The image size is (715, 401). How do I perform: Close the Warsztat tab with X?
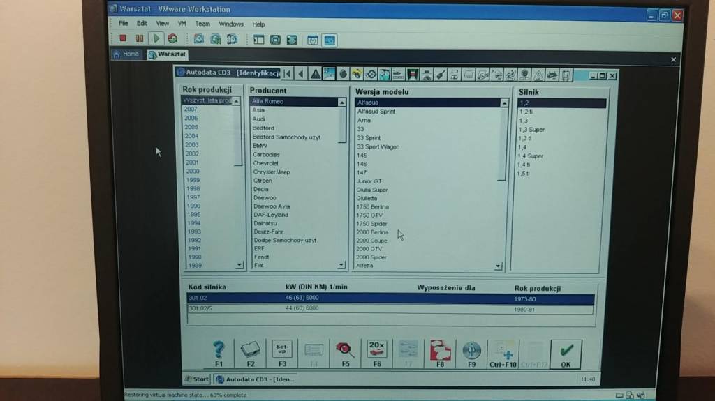[674, 60]
